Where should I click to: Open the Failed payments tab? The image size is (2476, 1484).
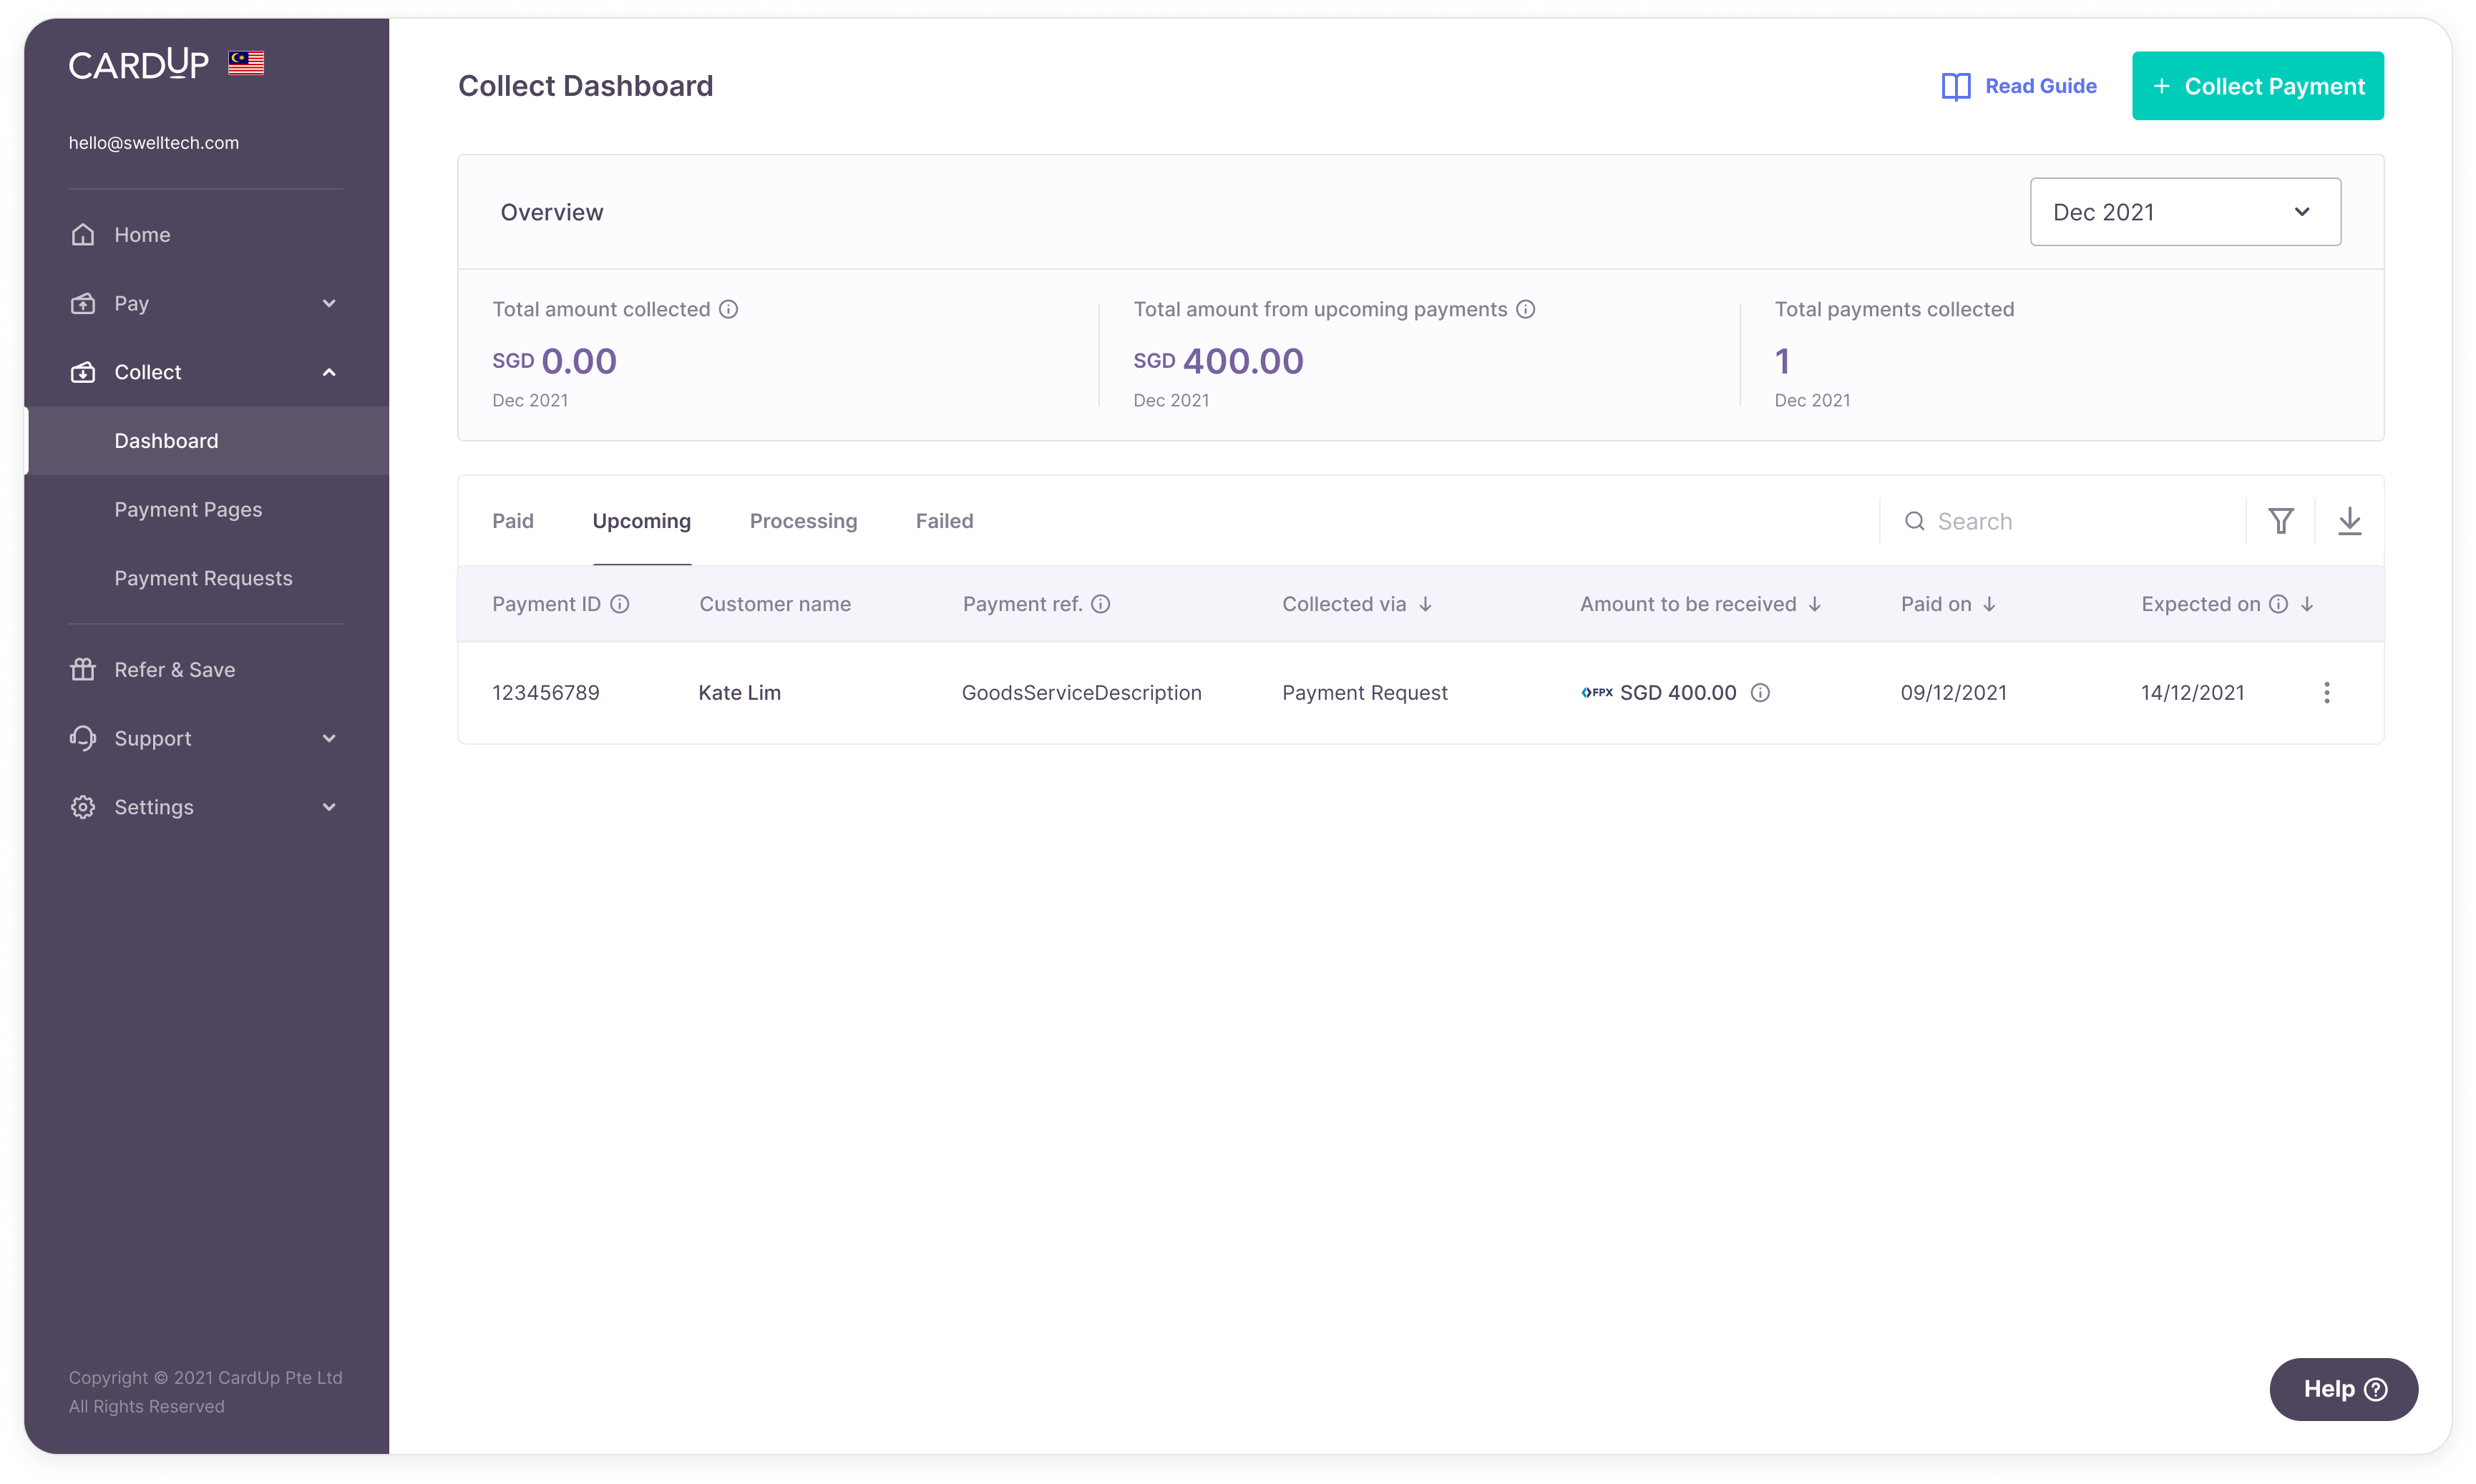[x=944, y=521]
